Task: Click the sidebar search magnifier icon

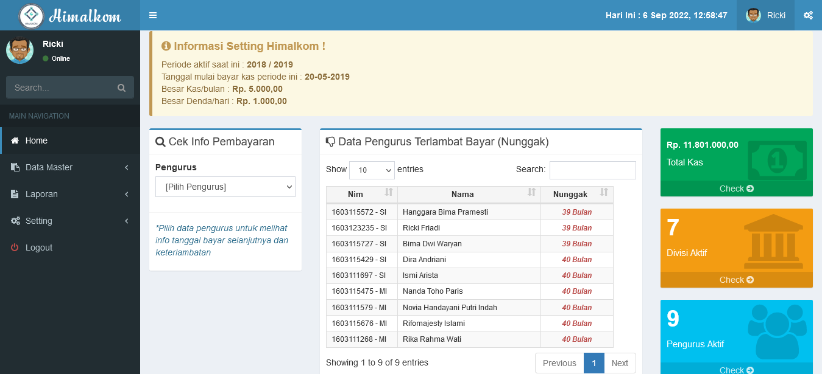Action: 121,88
